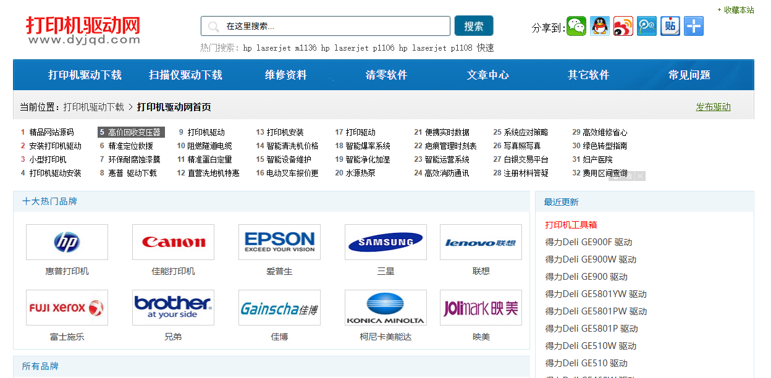Open the Konica Minolta brand logo
This screenshot has height=378, width=771.
point(385,308)
